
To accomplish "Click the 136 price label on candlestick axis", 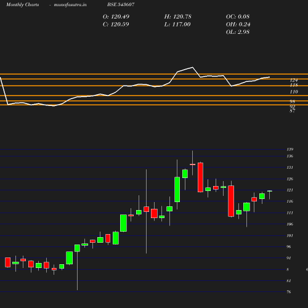I will coord(290,156).
